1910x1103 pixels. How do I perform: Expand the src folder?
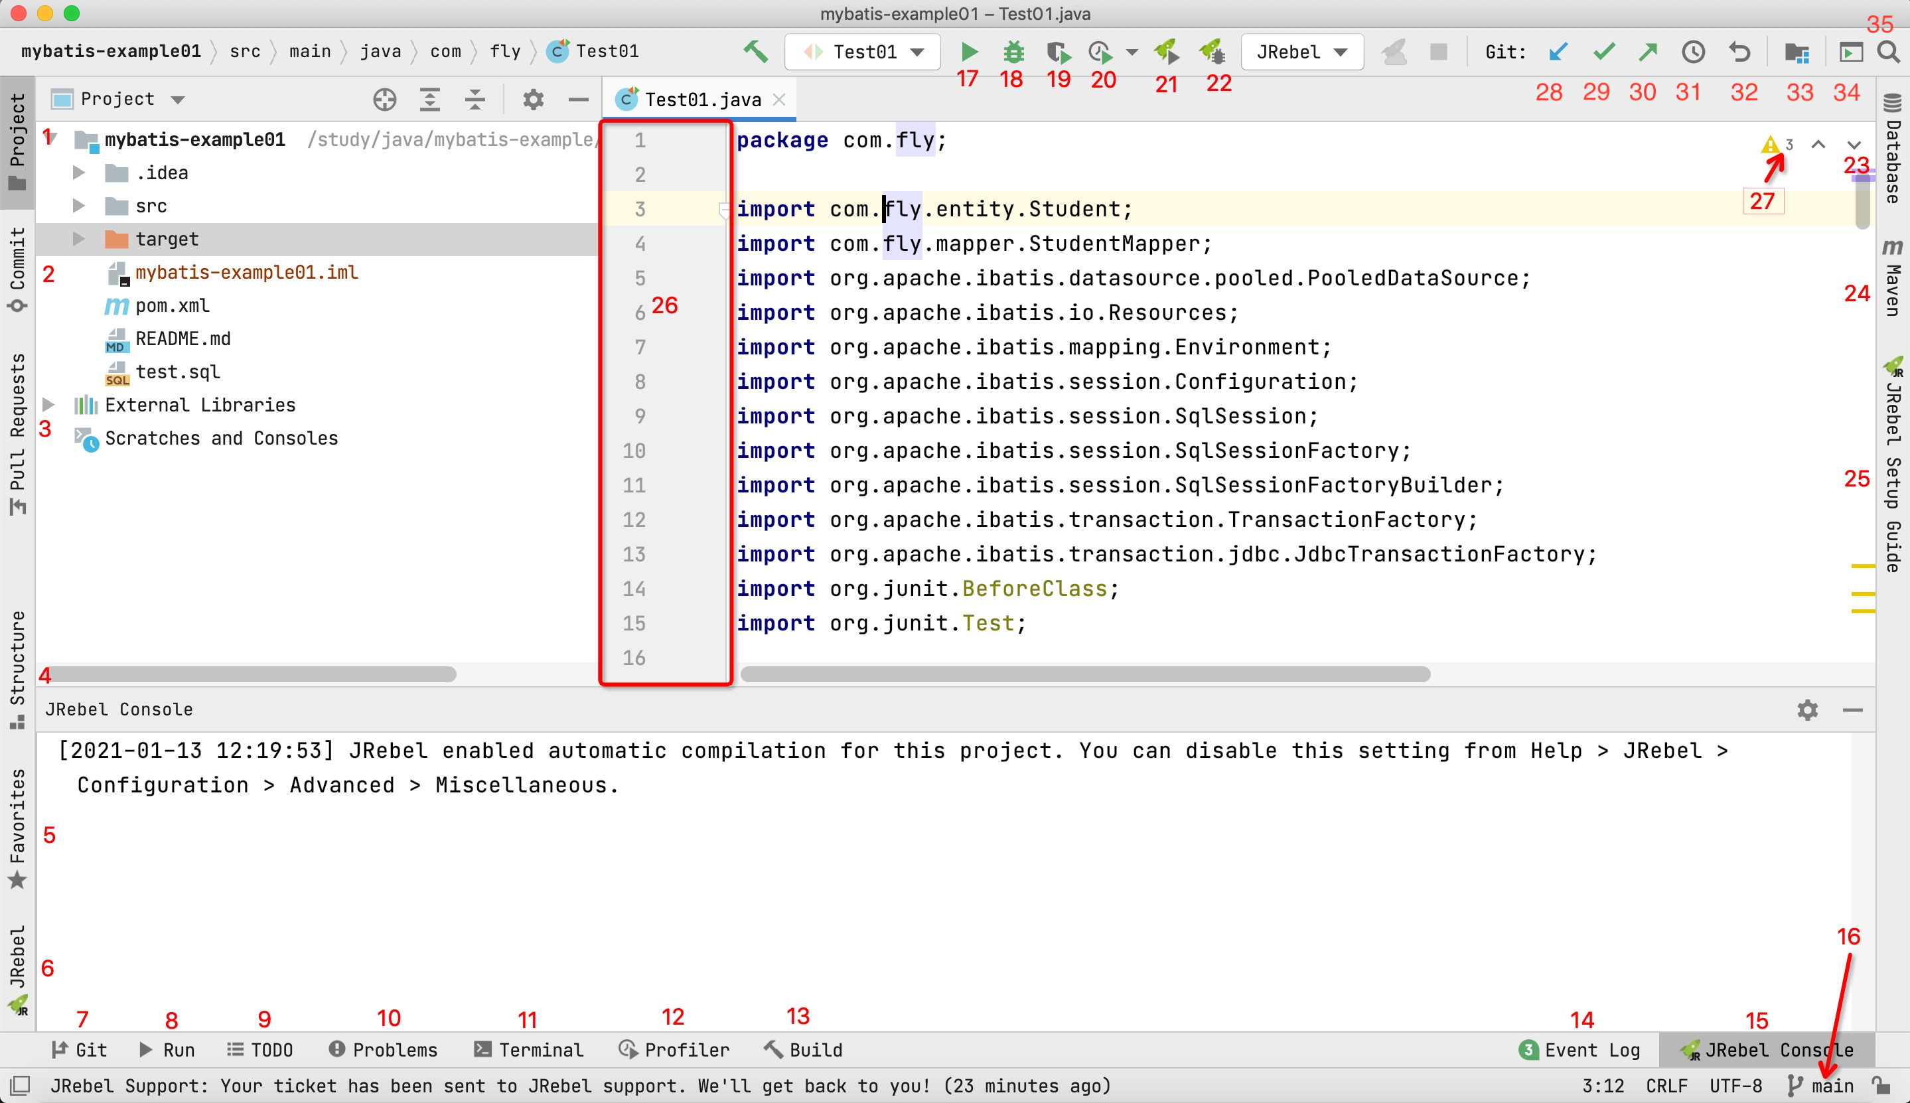79,206
